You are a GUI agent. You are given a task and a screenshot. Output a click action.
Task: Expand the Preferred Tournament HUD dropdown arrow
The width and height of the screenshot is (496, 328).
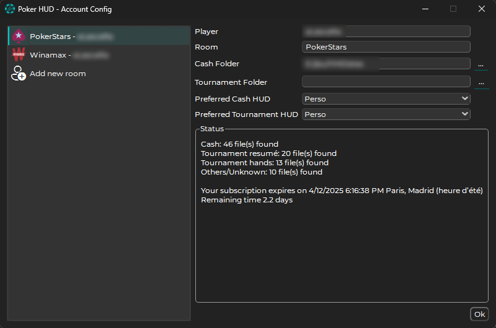464,114
